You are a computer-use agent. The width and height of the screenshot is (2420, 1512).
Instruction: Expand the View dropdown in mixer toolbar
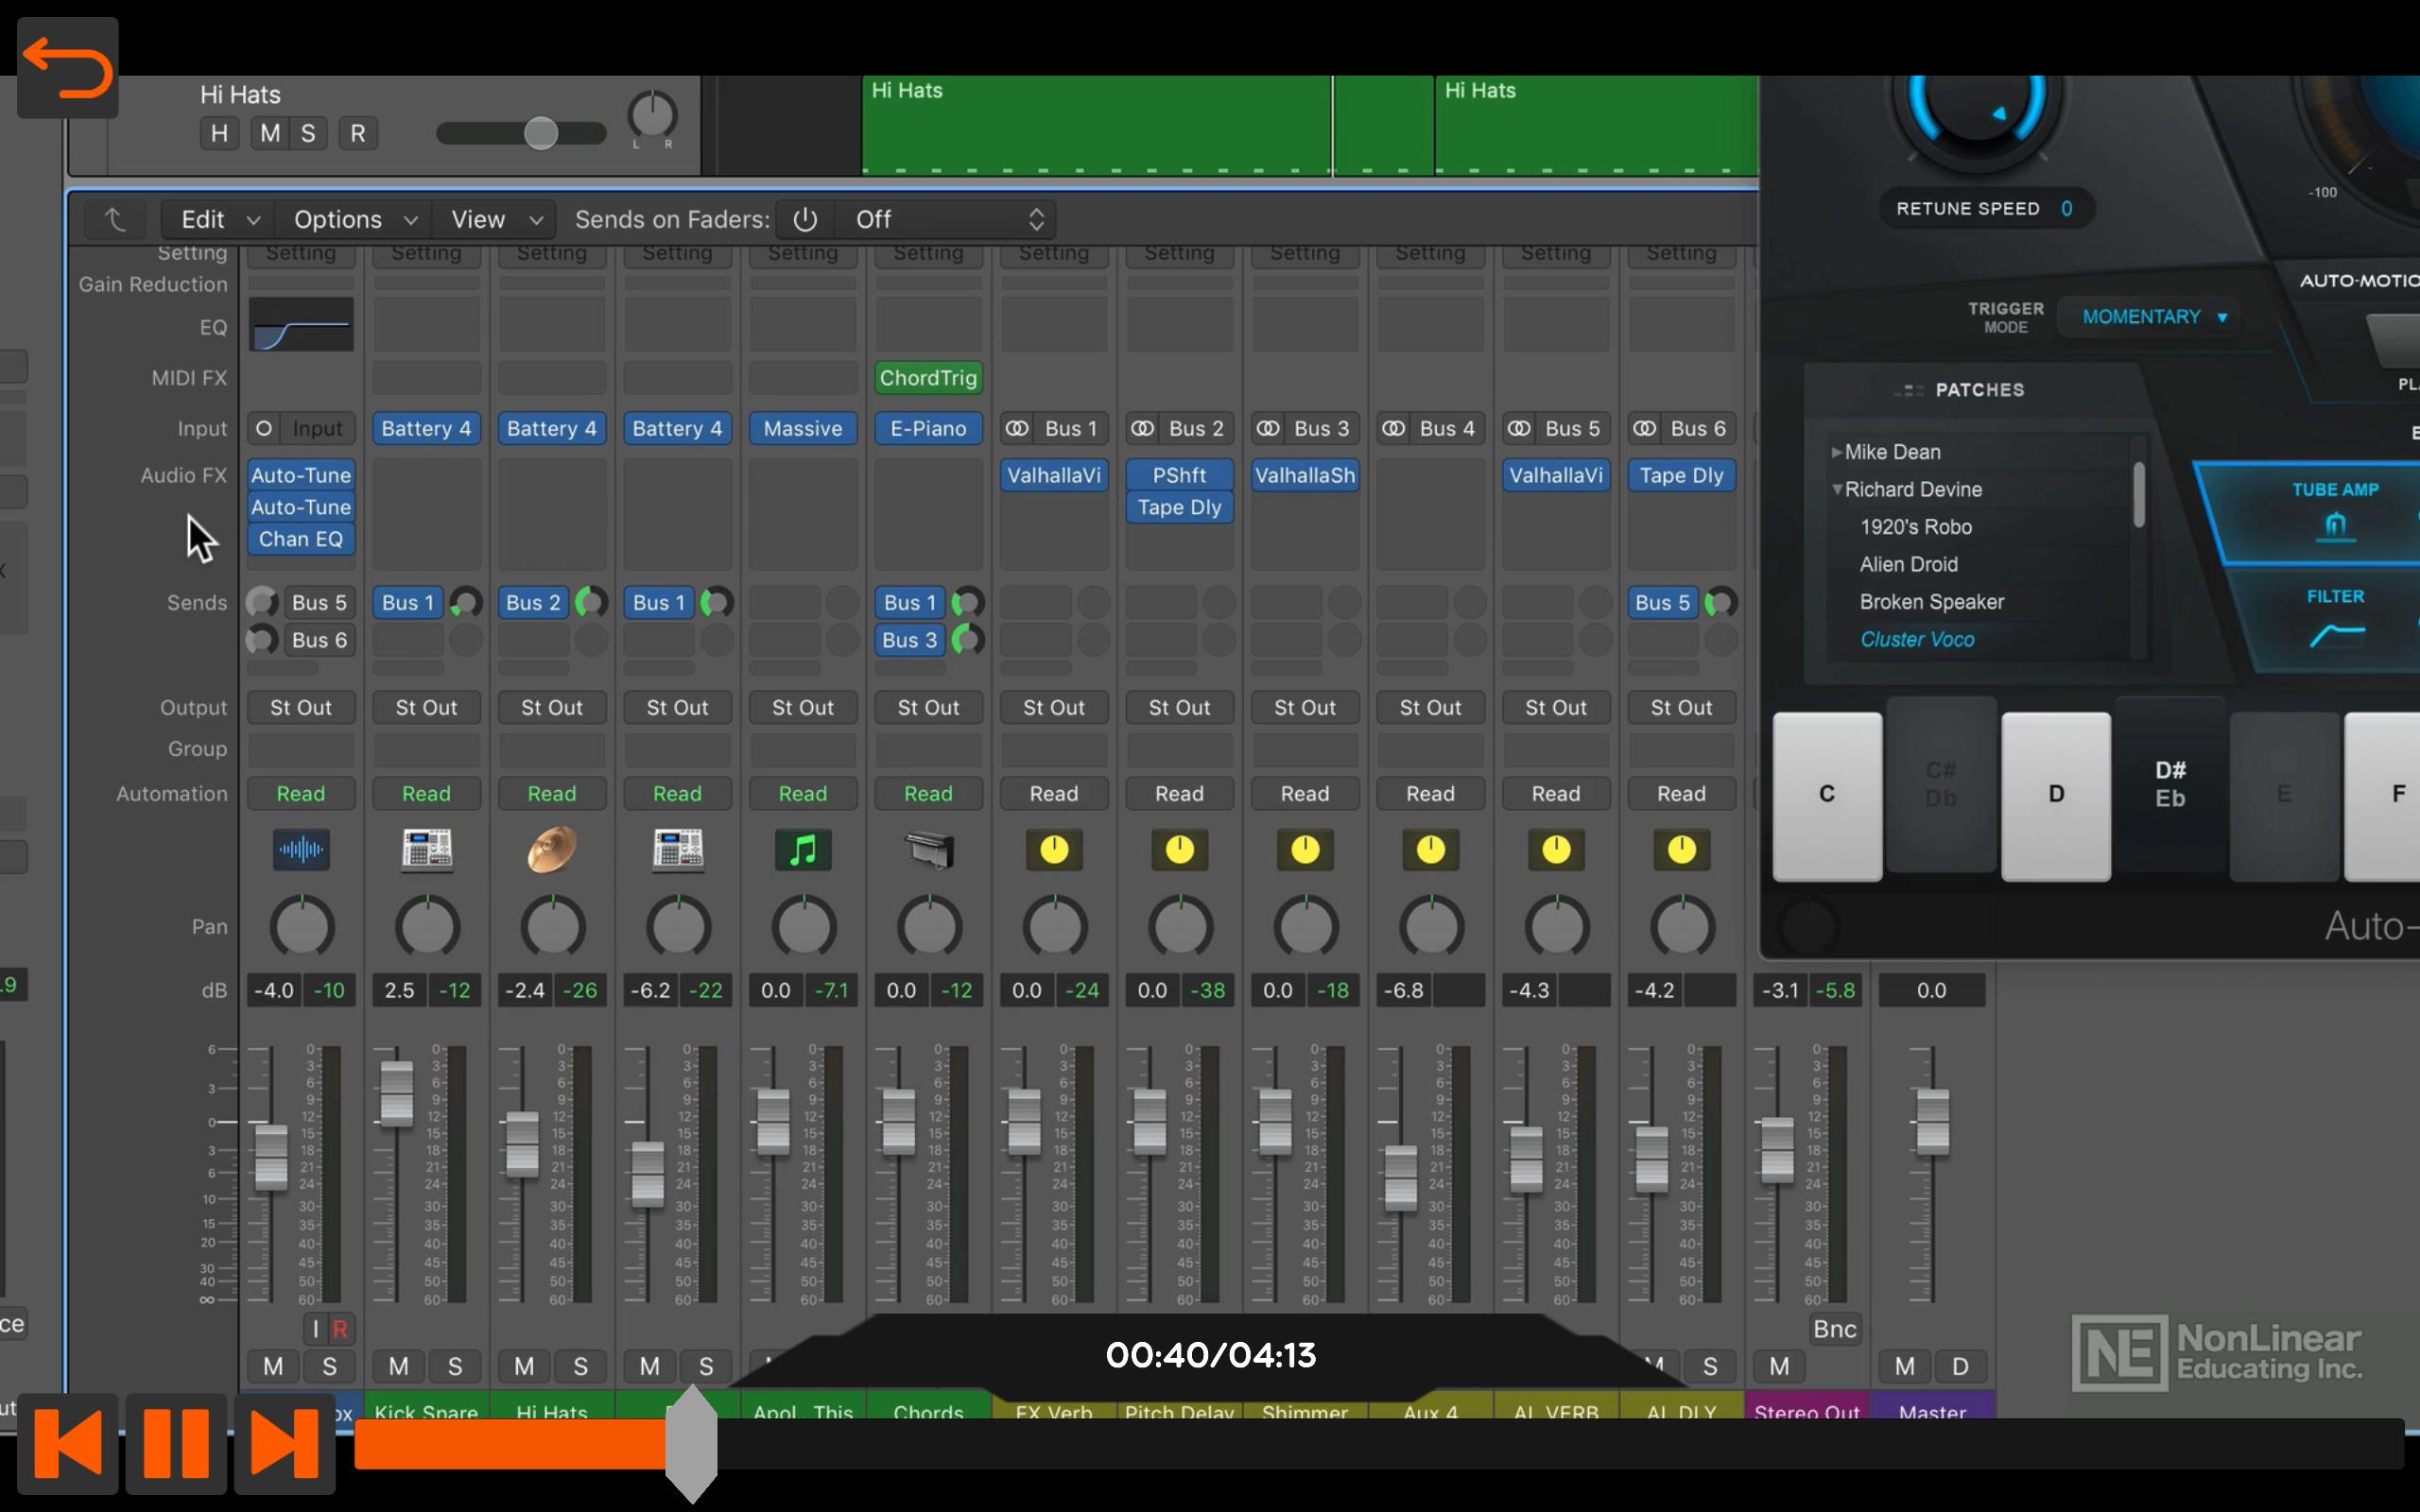coord(493,217)
